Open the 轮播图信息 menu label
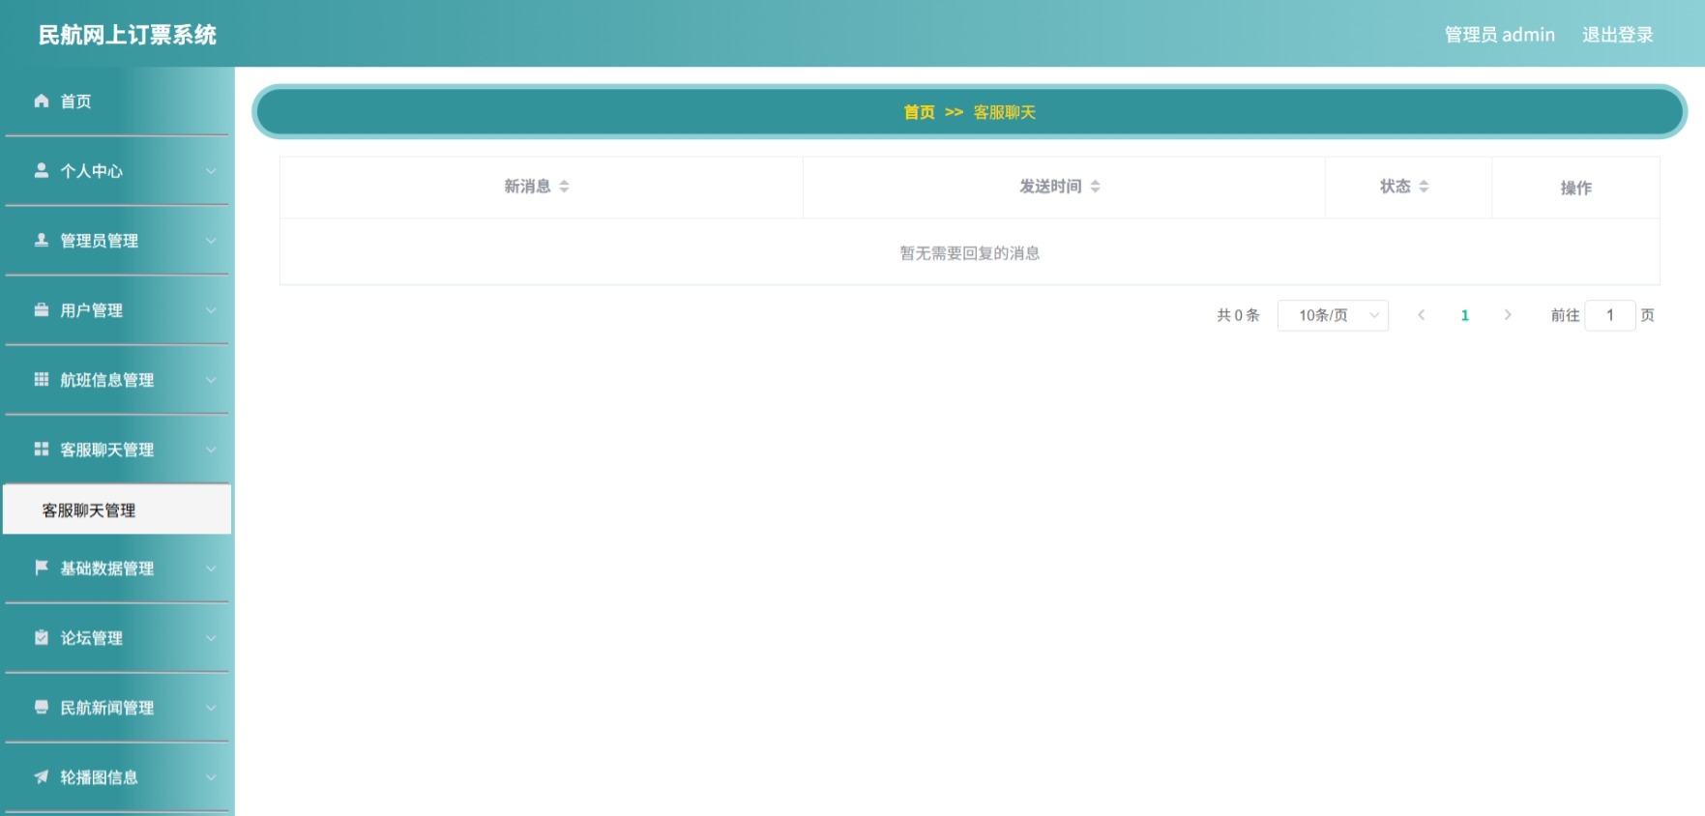1705x816 pixels. pos(100,777)
